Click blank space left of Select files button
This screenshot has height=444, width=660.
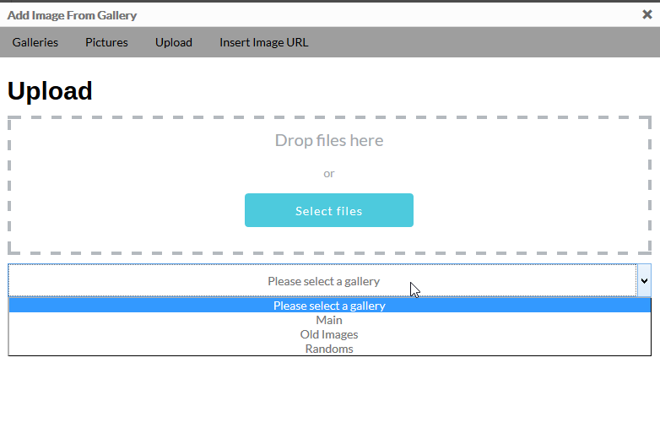tap(127, 210)
